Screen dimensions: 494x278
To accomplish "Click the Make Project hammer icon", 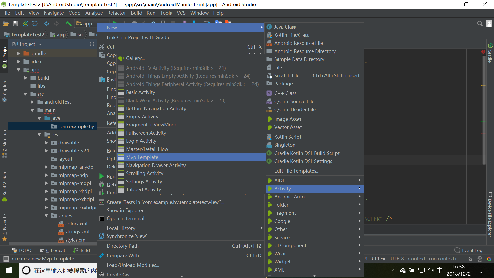I will (x=68, y=24).
